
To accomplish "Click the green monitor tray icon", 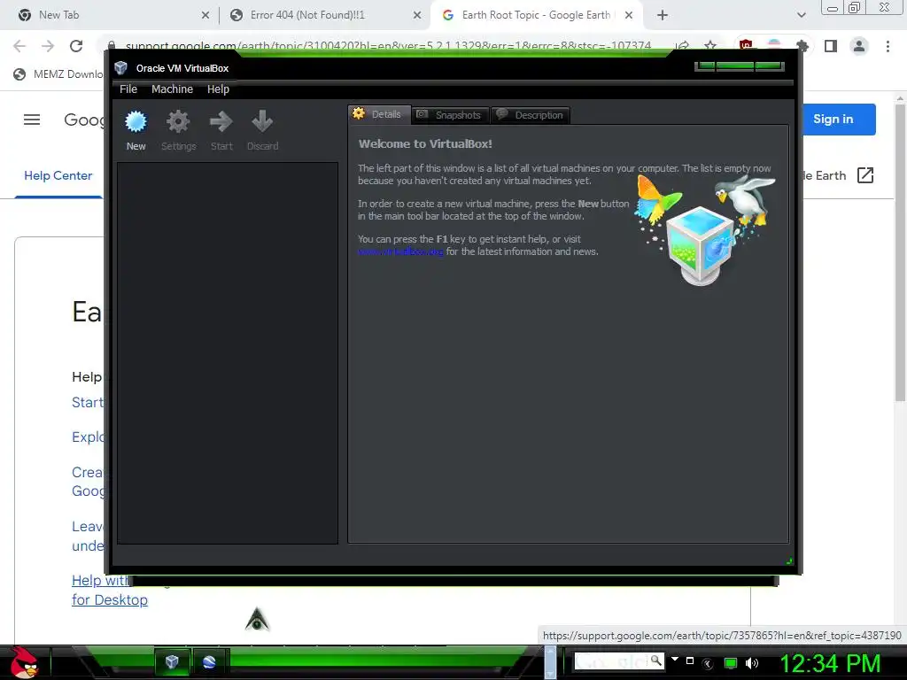I will point(731,663).
